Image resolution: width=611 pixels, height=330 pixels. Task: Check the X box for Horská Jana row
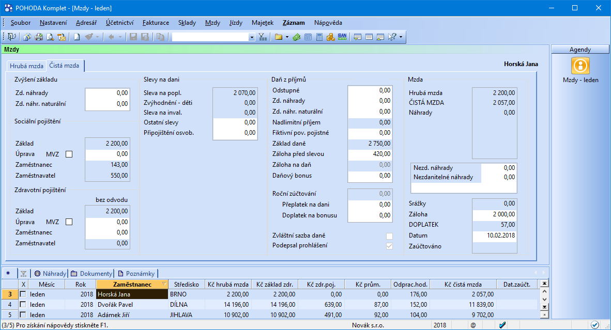coord(23,294)
